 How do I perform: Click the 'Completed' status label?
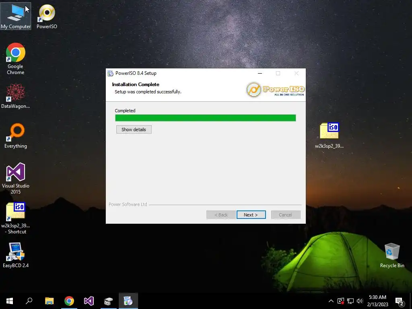(x=125, y=111)
